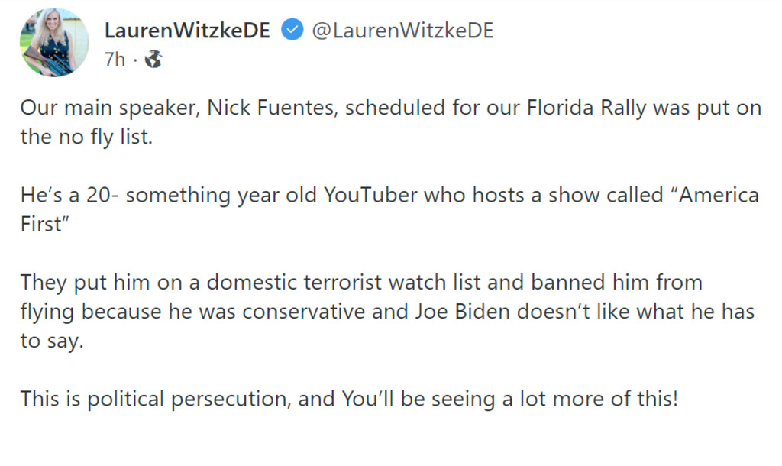
Task: Click the 7h post timestamp
Action: click(x=115, y=60)
